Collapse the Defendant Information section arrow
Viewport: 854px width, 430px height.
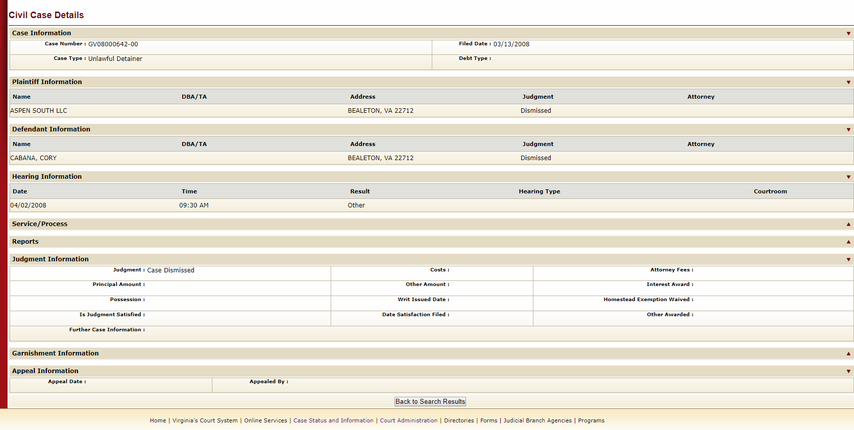click(x=848, y=130)
